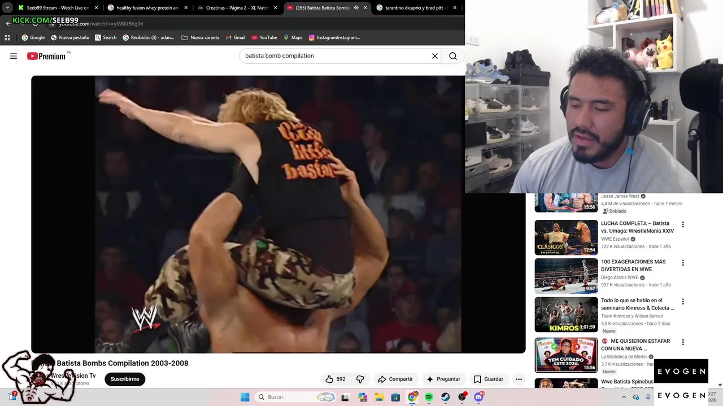Image resolution: width=723 pixels, height=406 pixels.
Task: Subscribe with the Suscribirme button
Action: 125,379
